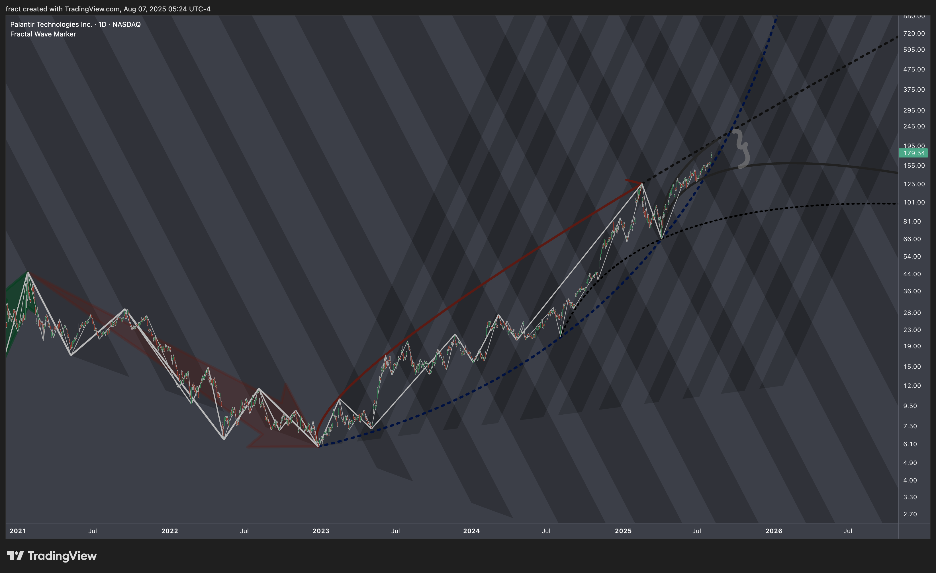
Task: Click the 295.00 price axis label
Action: pyautogui.click(x=914, y=110)
